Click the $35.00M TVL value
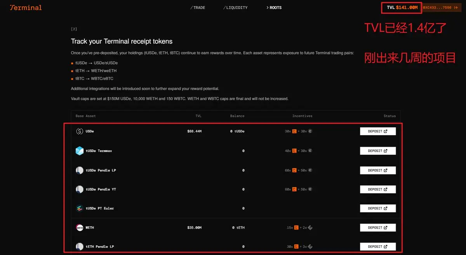The height and width of the screenshot is (255, 466). click(x=194, y=227)
